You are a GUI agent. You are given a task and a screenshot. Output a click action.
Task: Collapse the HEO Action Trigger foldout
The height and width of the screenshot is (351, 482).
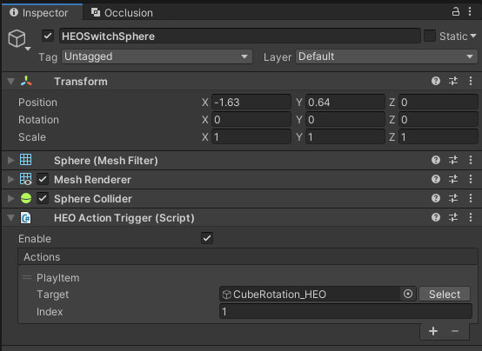pyautogui.click(x=11, y=218)
